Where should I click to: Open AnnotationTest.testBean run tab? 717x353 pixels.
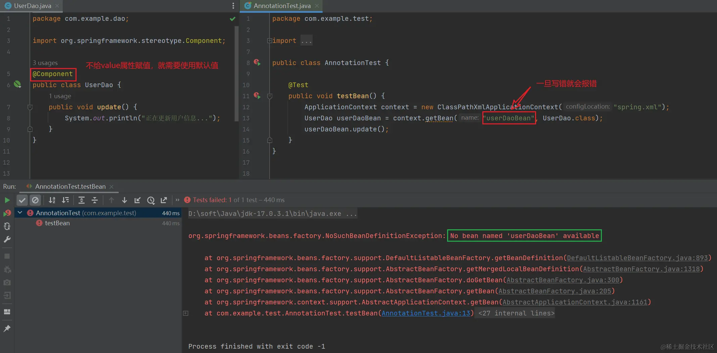pyautogui.click(x=70, y=186)
